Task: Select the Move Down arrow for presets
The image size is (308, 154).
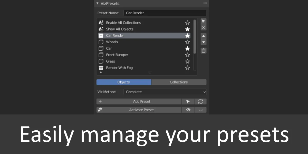Action: pyautogui.click(x=203, y=42)
